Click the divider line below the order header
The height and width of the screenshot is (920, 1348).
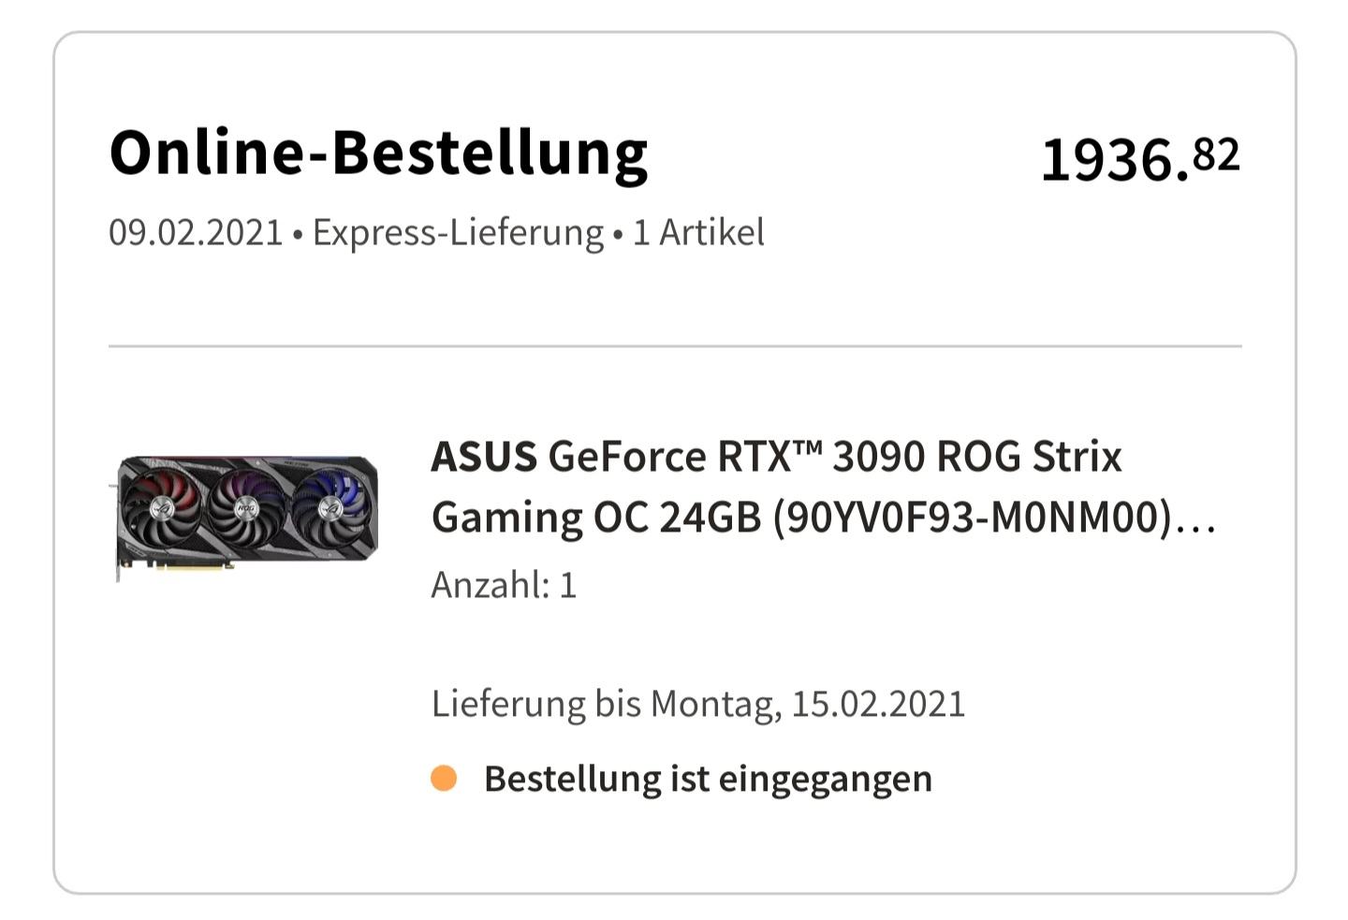(x=675, y=346)
